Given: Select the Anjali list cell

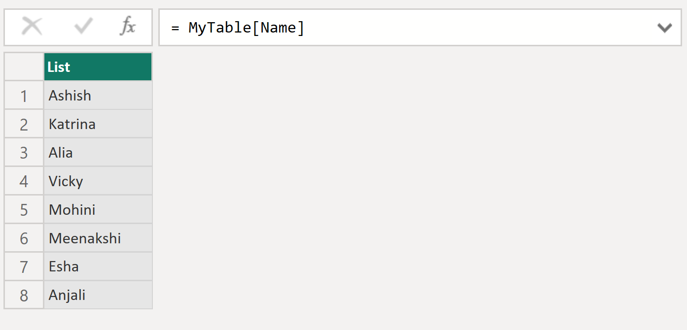Looking at the screenshot, I should [x=98, y=296].
